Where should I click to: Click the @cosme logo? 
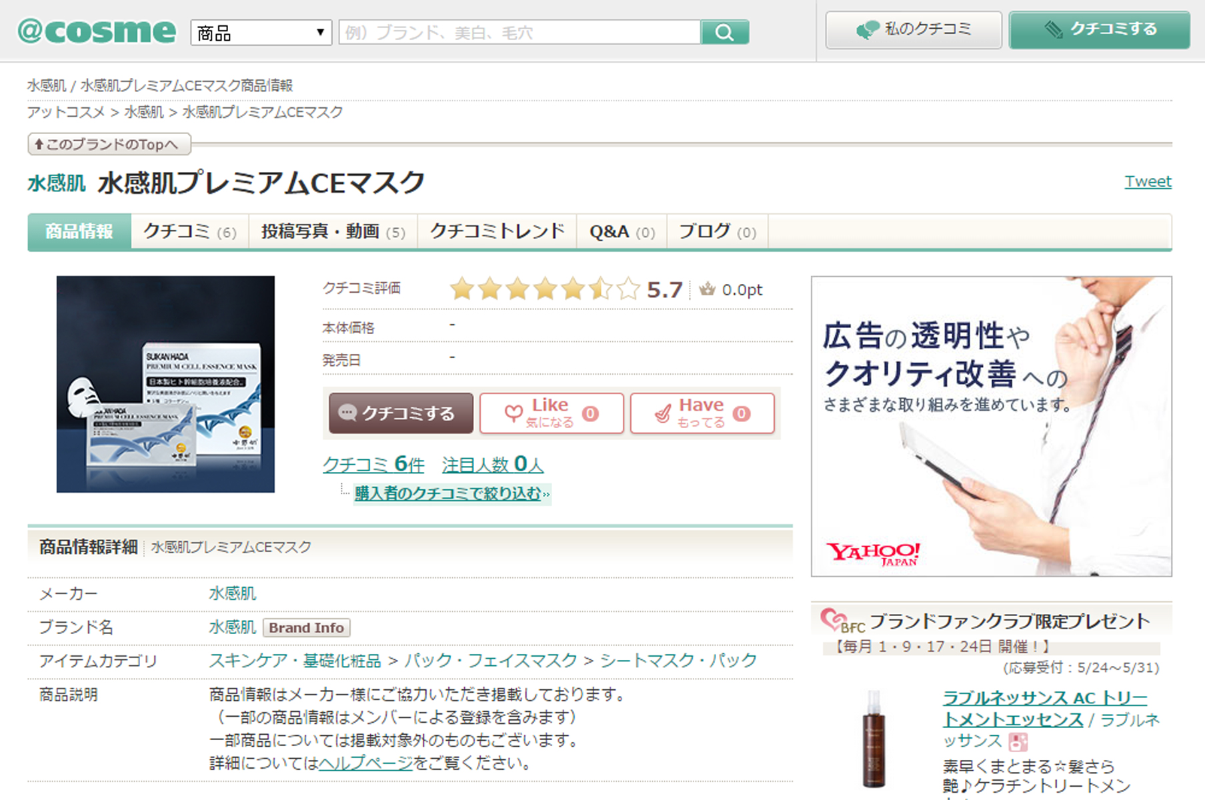click(97, 31)
